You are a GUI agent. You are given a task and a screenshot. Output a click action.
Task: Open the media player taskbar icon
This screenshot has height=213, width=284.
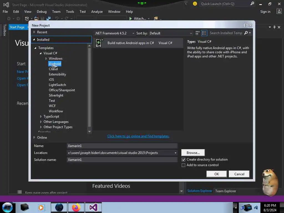[41, 207]
